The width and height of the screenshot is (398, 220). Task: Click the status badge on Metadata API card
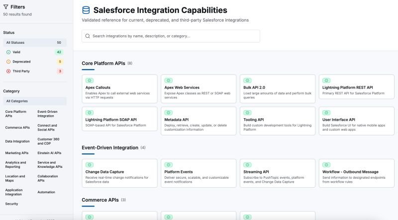tap(169, 113)
